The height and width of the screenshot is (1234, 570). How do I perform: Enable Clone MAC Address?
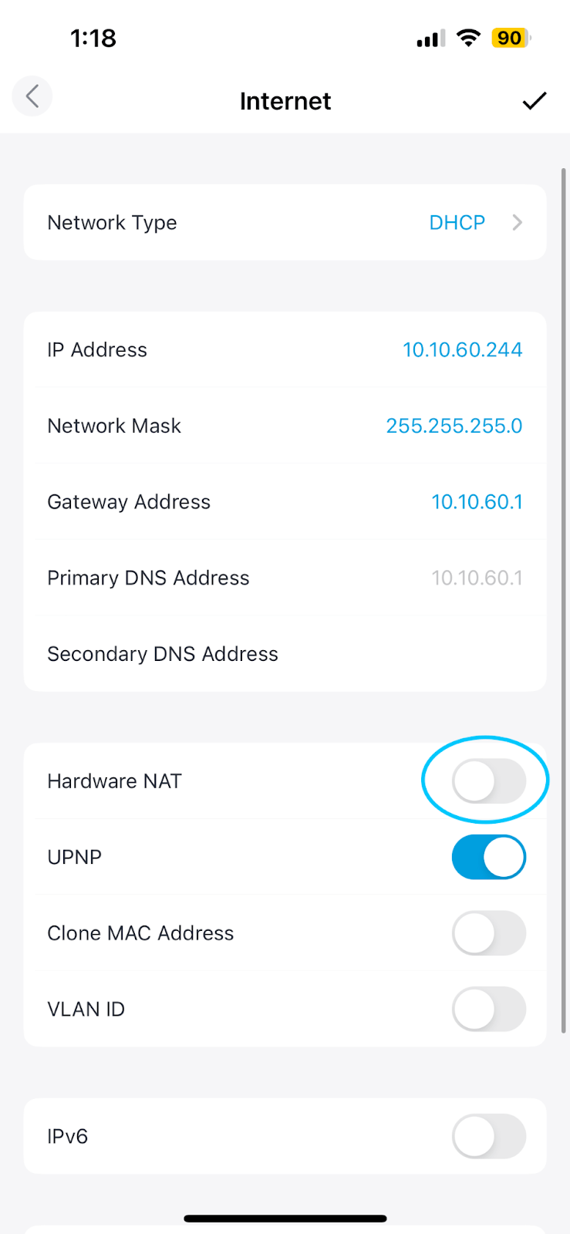(488, 933)
